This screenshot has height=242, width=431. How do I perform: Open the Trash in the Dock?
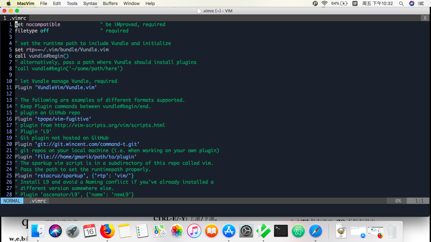tap(393, 231)
